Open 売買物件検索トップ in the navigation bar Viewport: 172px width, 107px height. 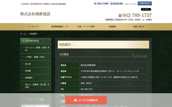pyautogui.click(x=60, y=26)
